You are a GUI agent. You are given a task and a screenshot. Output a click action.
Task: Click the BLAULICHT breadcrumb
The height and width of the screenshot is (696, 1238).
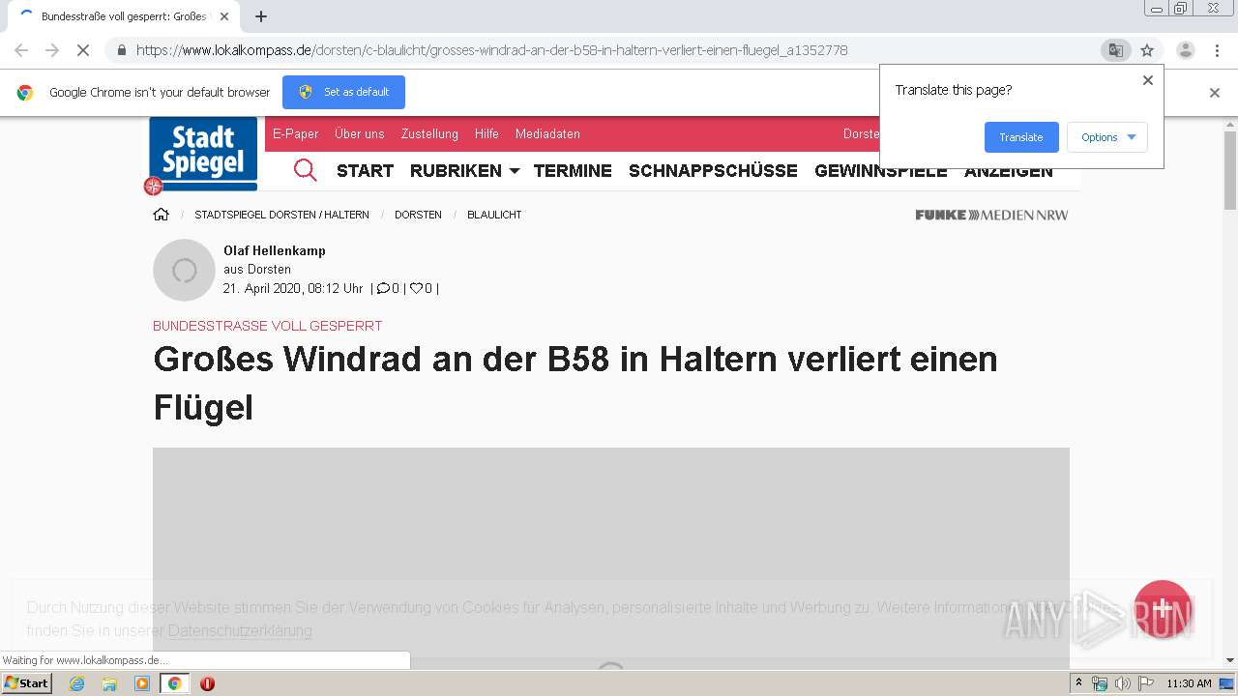[x=494, y=215]
